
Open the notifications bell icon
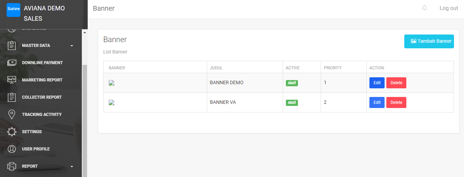point(424,8)
